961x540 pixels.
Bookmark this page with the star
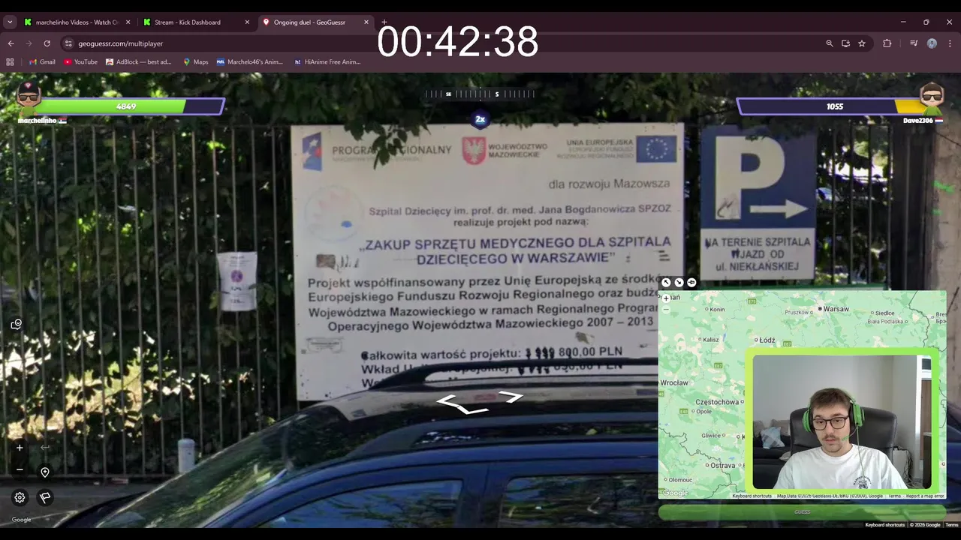pos(862,43)
